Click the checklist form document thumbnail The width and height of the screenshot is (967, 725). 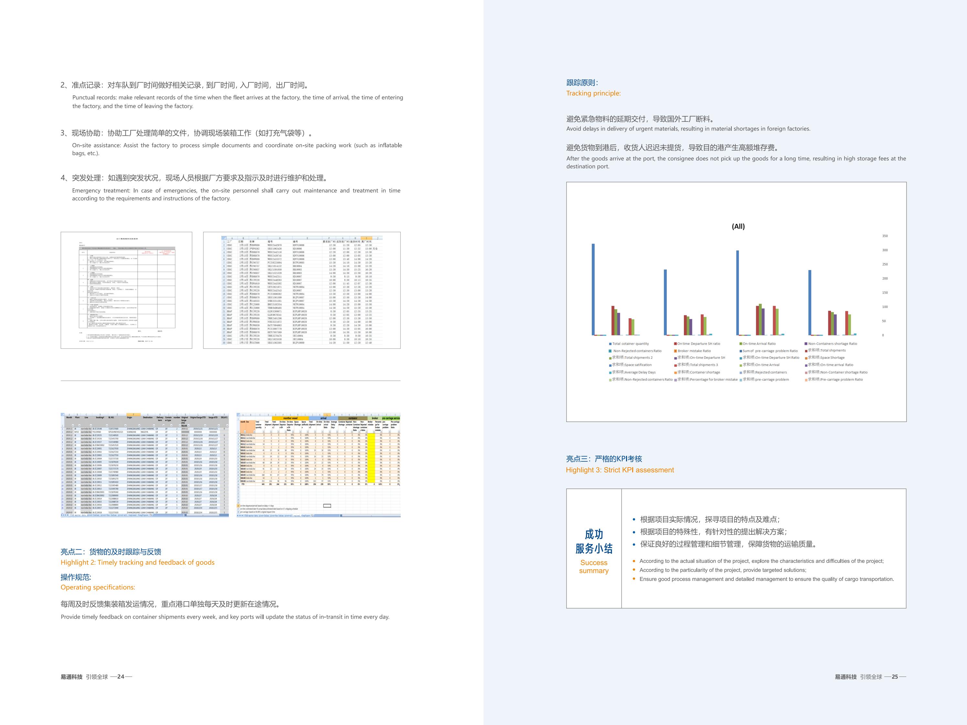point(126,290)
